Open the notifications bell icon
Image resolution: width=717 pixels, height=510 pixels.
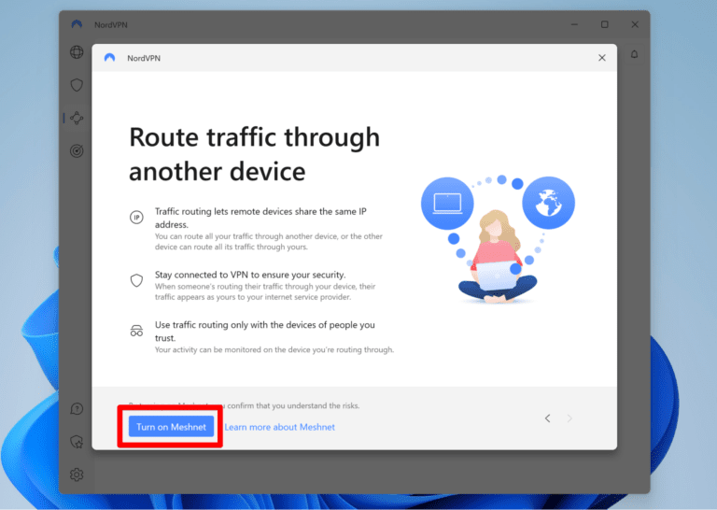pyautogui.click(x=635, y=54)
